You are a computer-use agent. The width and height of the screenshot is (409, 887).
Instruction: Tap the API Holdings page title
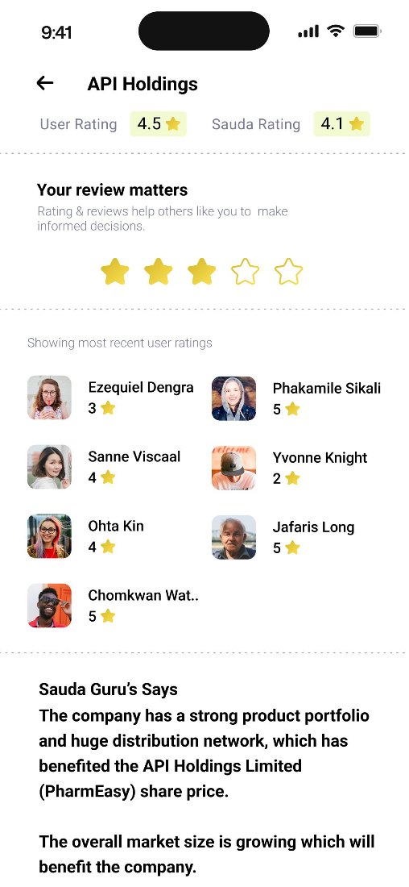[143, 84]
